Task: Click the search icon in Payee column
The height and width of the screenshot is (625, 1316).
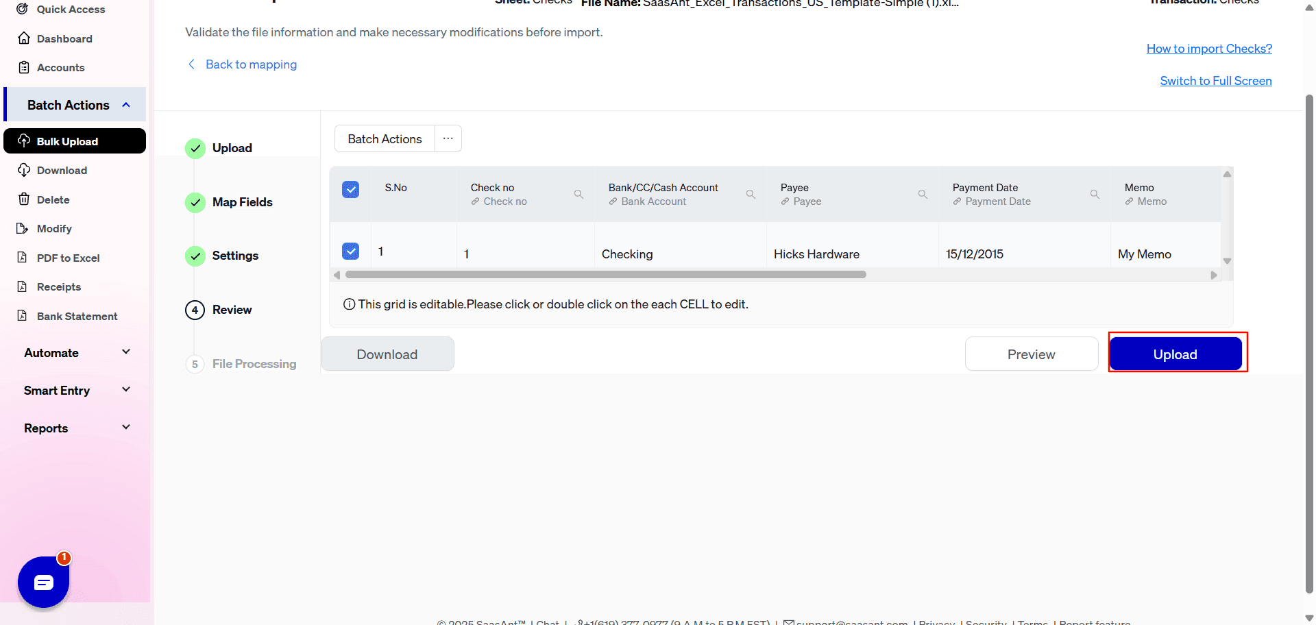Action: (923, 195)
